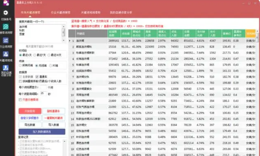Click the cell value 48.65%
The height and width of the screenshot is (156, 260).
[137, 53]
